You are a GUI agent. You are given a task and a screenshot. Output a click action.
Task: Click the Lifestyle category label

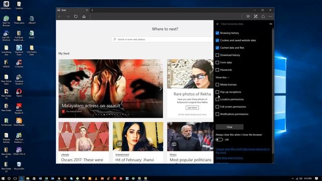pos(65,154)
